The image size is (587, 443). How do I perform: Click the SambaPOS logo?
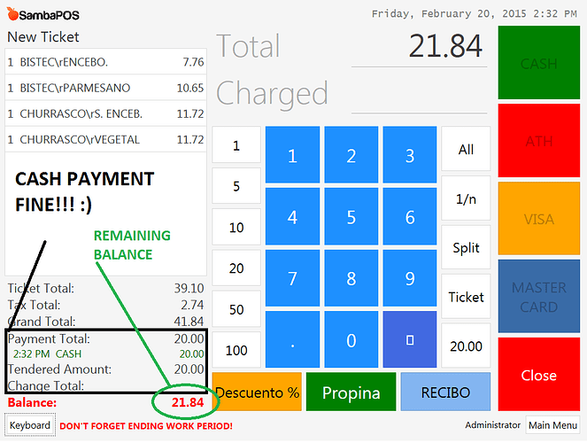[44, 14]
